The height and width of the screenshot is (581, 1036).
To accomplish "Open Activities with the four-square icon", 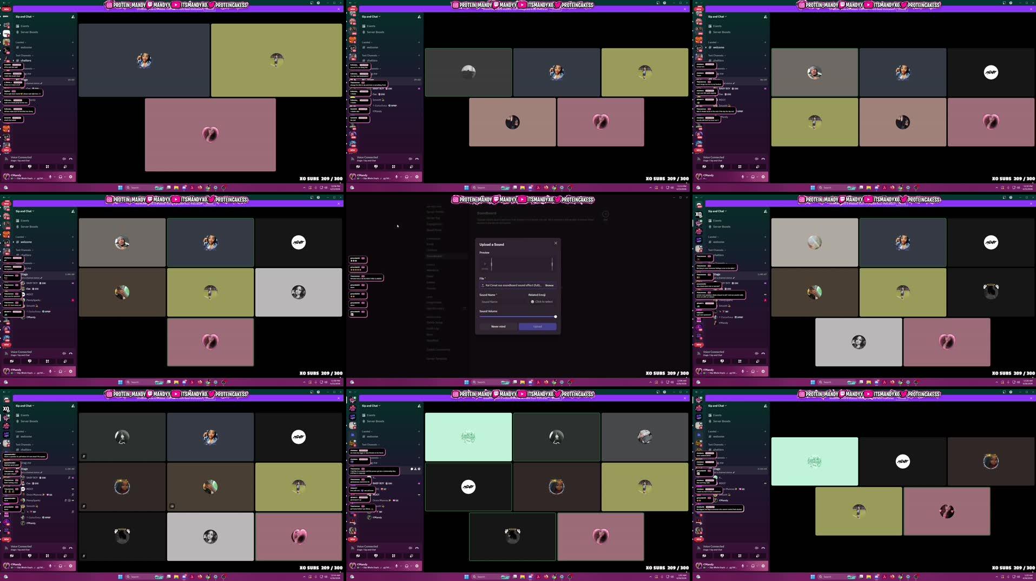I will point(47,166).
